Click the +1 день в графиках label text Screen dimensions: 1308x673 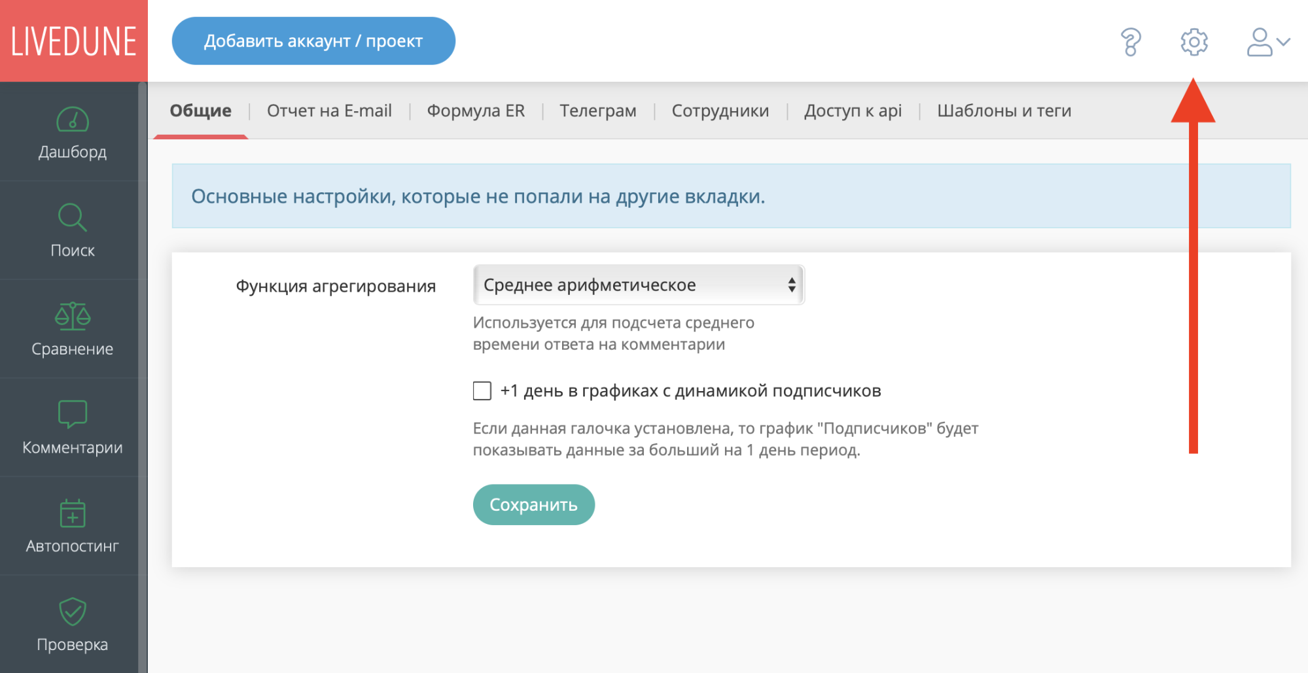coord(690,390)
